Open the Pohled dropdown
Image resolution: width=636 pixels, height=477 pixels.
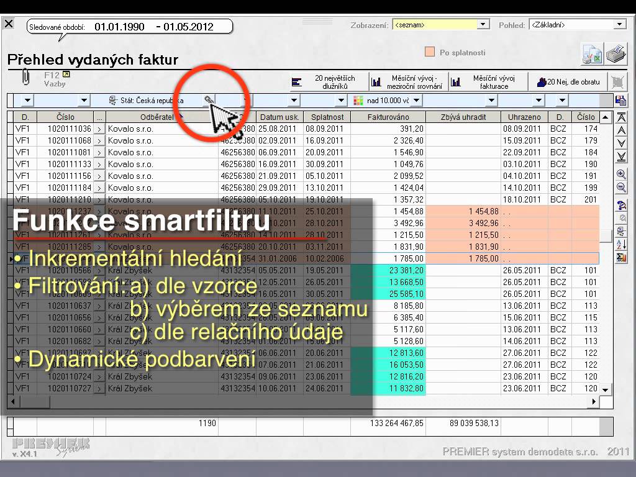point(620,25)
